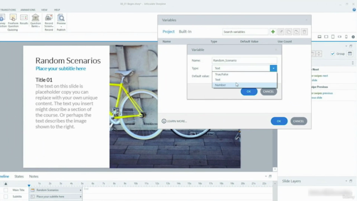The height and width of the screenshot is (201, 357).
Task: Open the Triggers panel options dropdown arrow
Action: pos(346,46)
